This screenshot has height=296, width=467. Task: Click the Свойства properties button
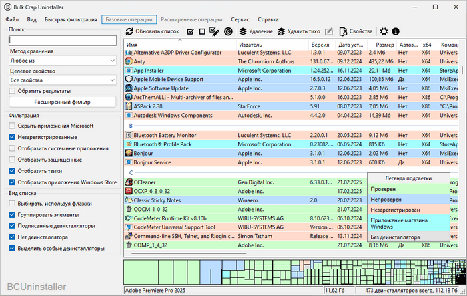[356, 31]
